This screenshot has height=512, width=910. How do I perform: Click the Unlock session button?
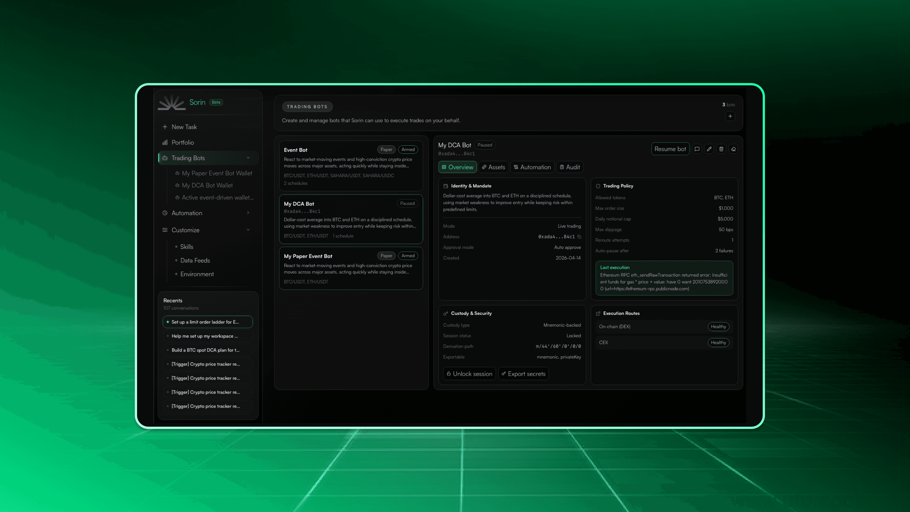(x=469, y=374)
